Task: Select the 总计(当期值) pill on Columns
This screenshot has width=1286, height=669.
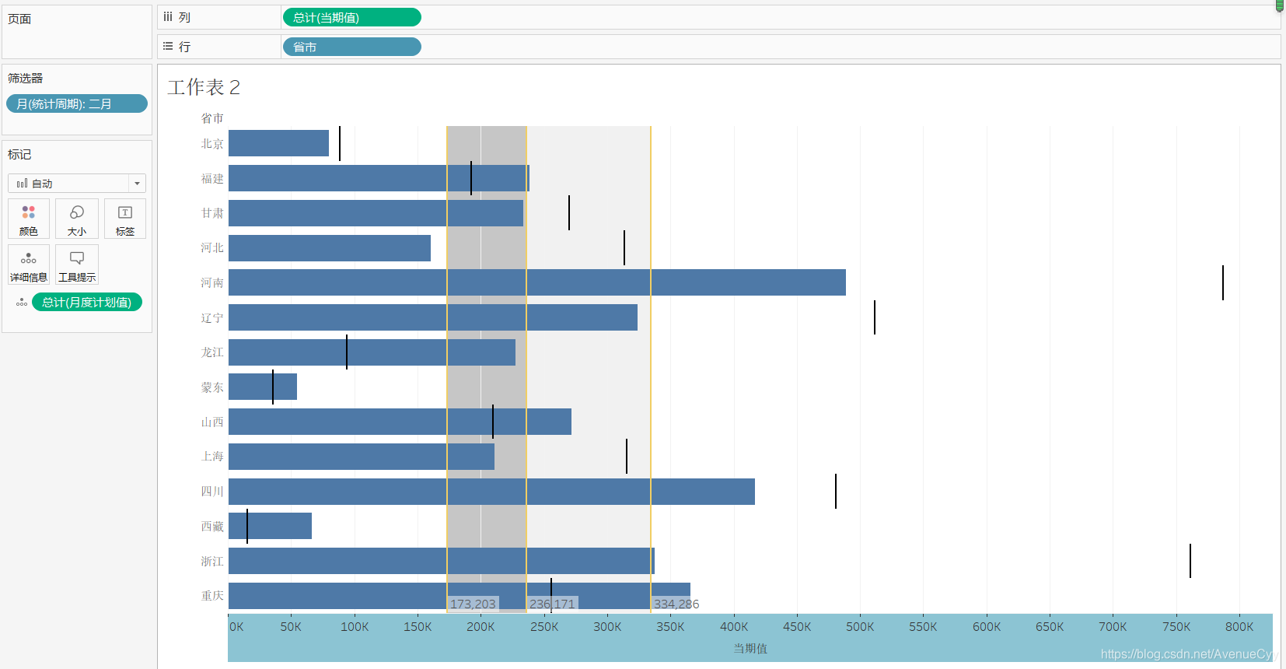Action: [351, 17]
